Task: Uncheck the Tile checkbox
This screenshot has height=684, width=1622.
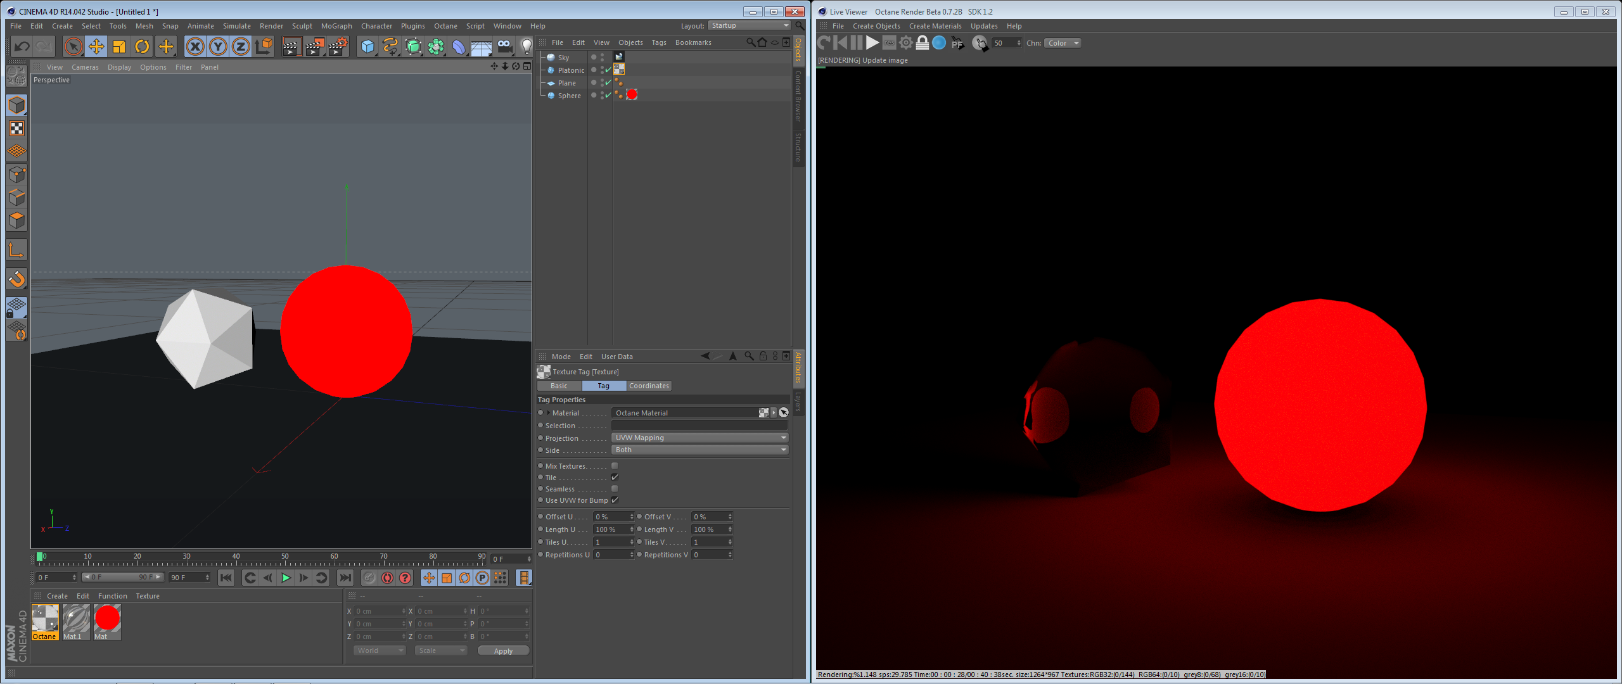Action: [615, 478]
